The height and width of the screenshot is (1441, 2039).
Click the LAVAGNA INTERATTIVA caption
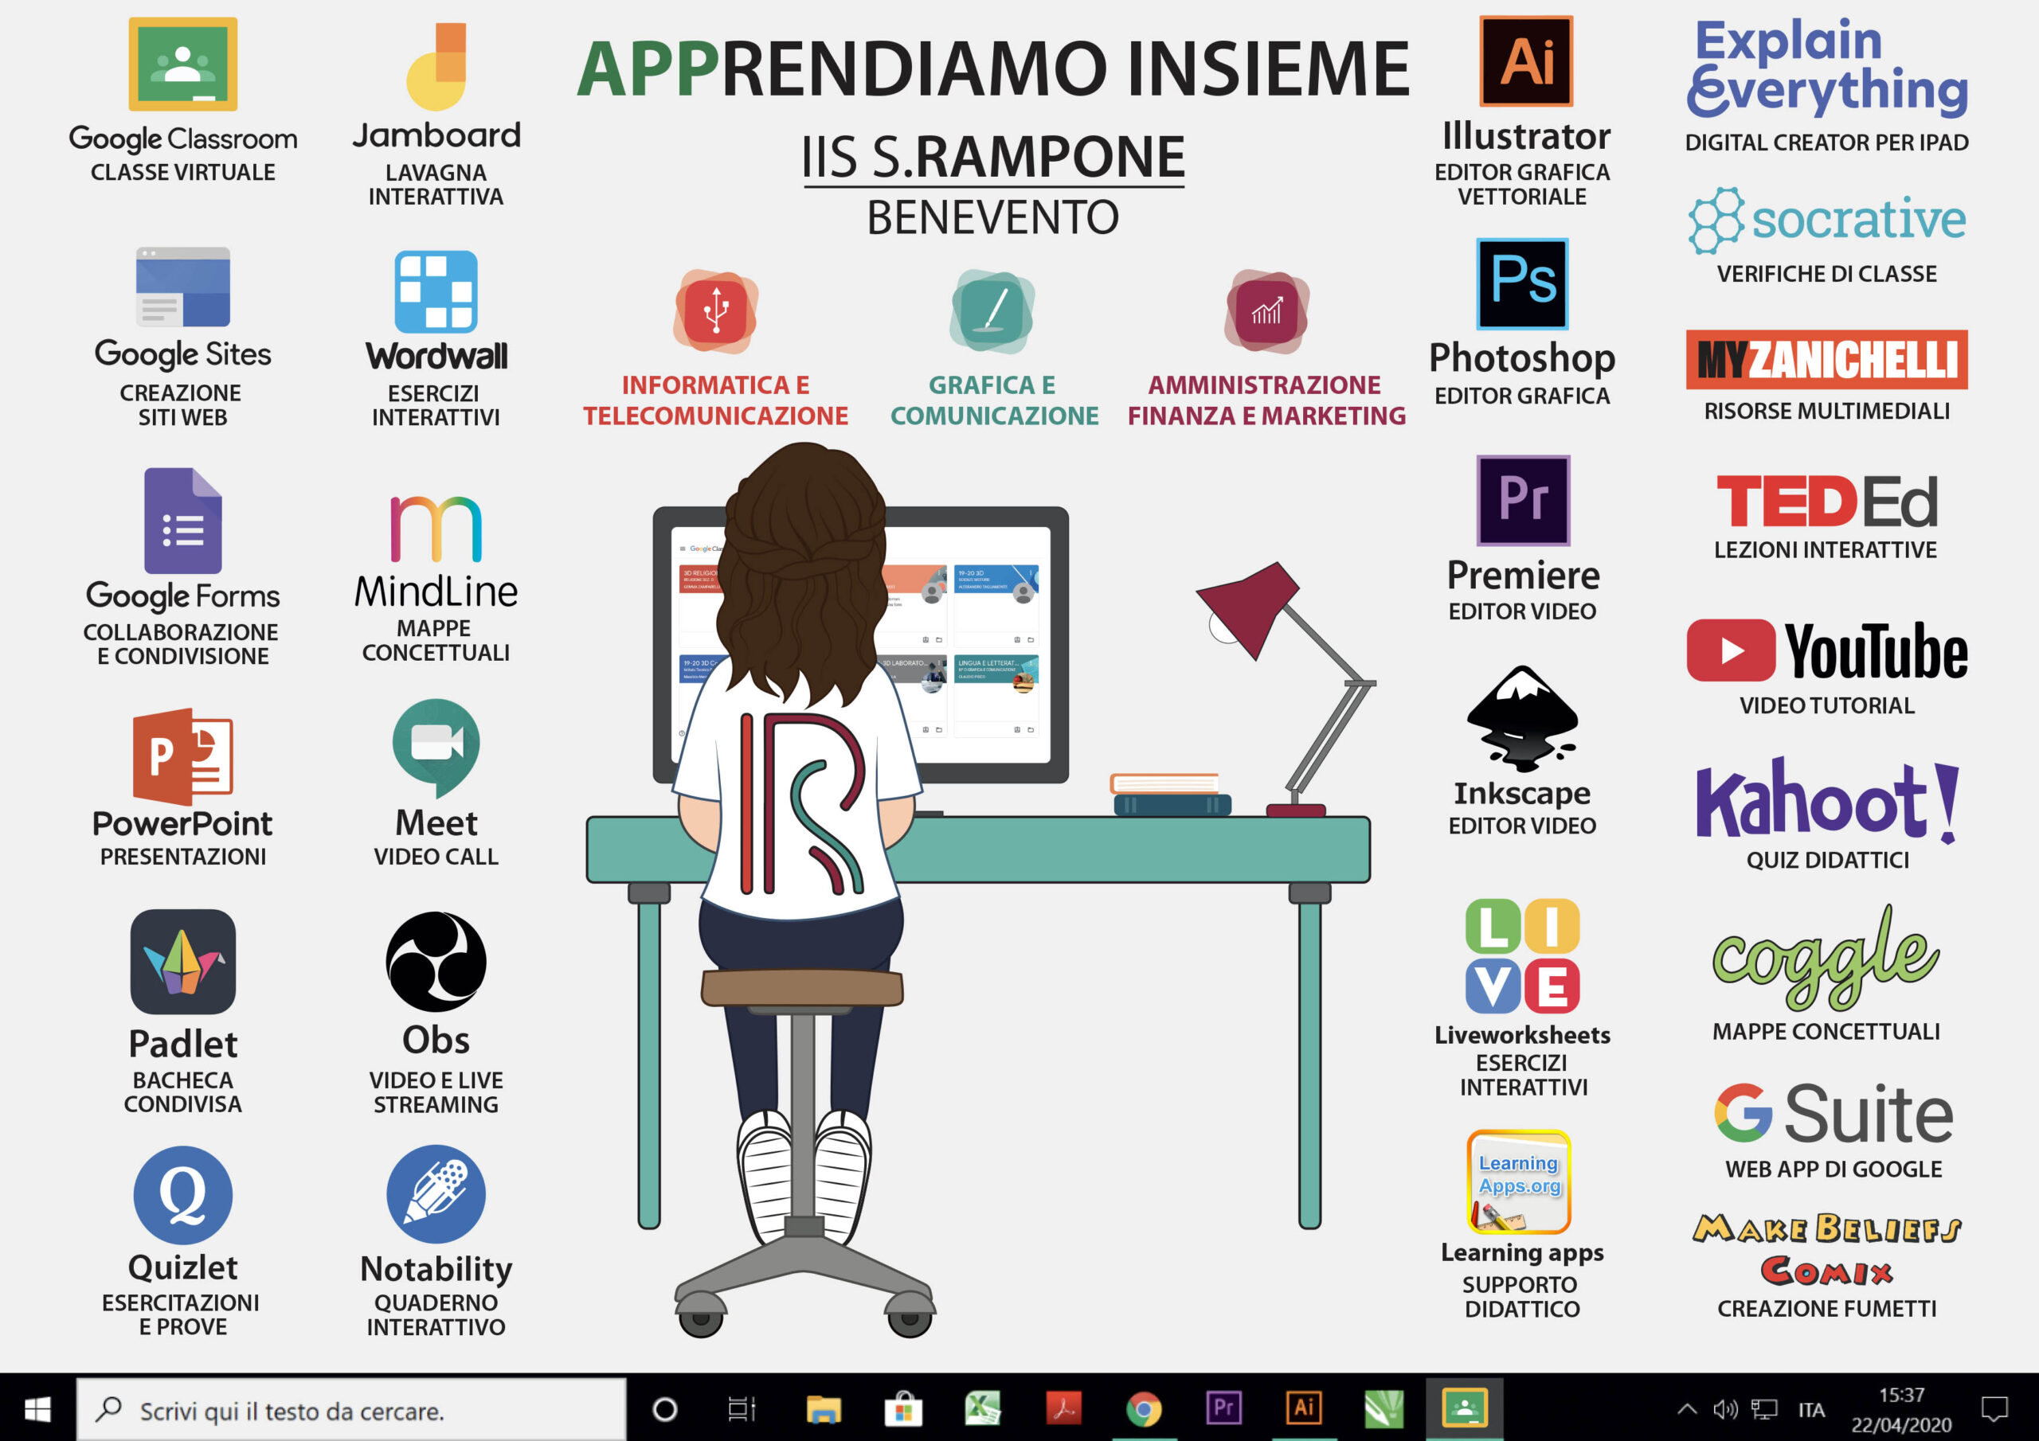(436, 185)
